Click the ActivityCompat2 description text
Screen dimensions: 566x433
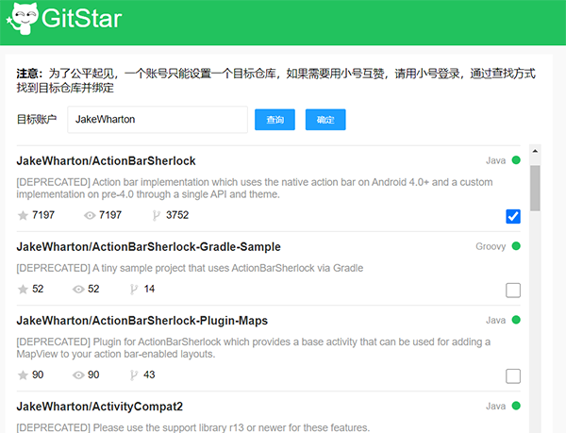(x=193, y=427)
